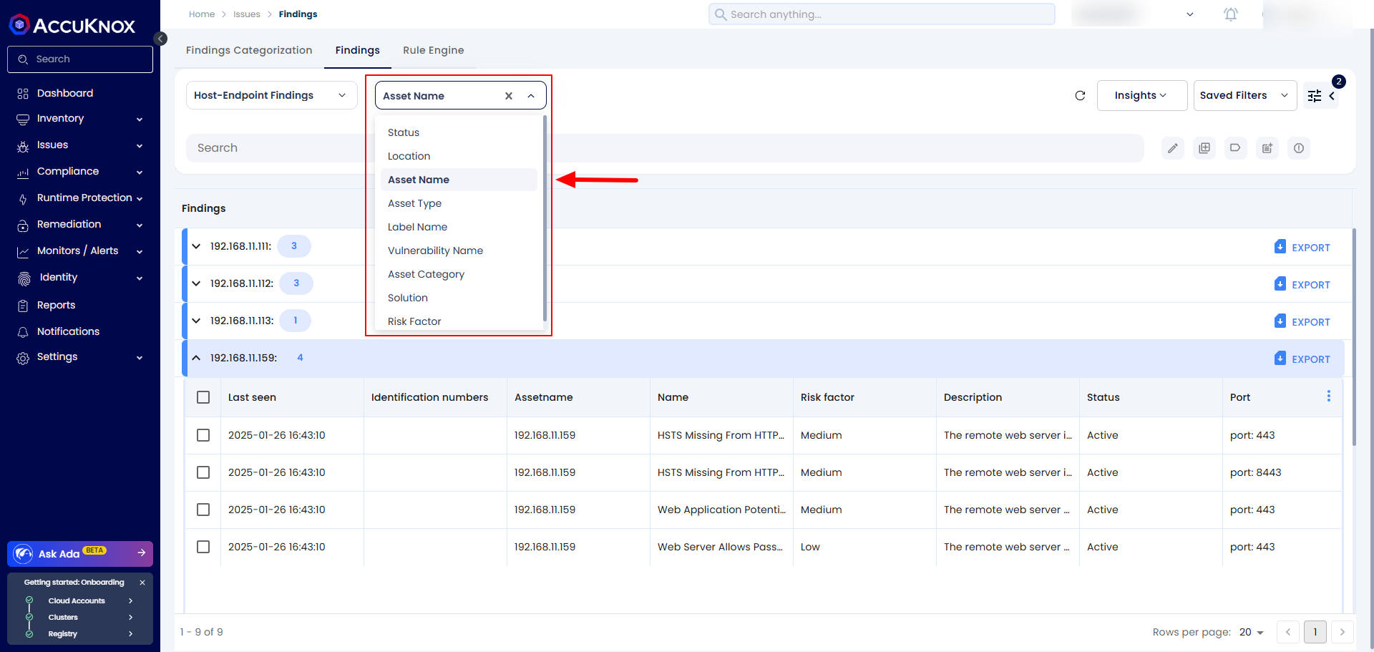Go to page 1

pyautogui.click(x=1315, y=632)
